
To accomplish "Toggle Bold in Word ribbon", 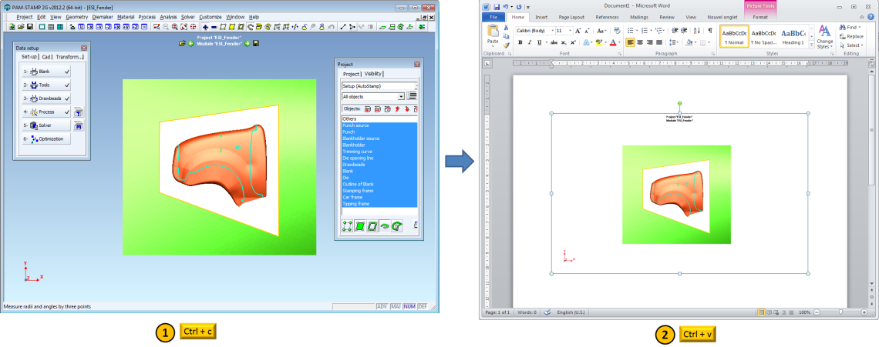I will (520, 42).
